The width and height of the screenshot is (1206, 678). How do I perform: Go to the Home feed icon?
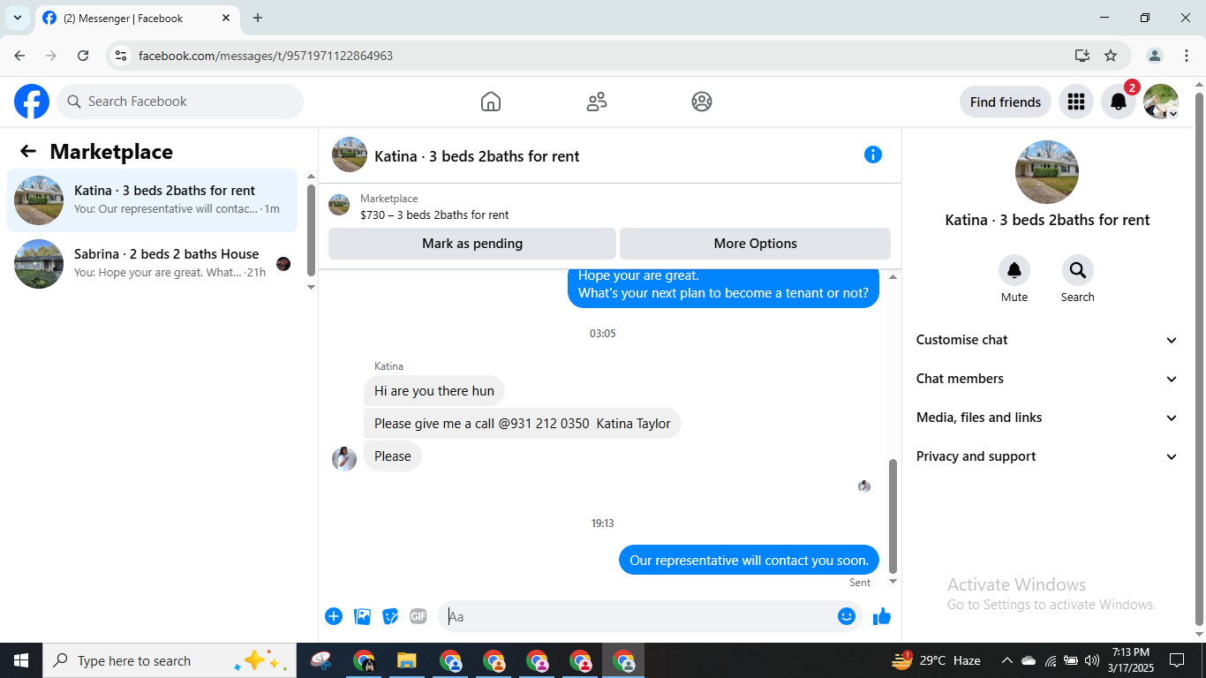click(x=491, y=102)
